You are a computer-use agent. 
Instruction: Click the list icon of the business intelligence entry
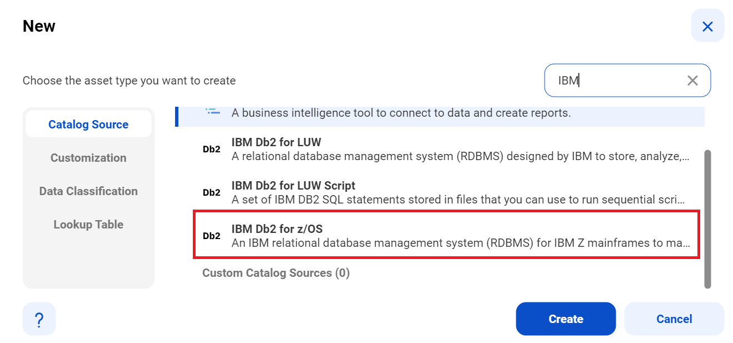213,112
